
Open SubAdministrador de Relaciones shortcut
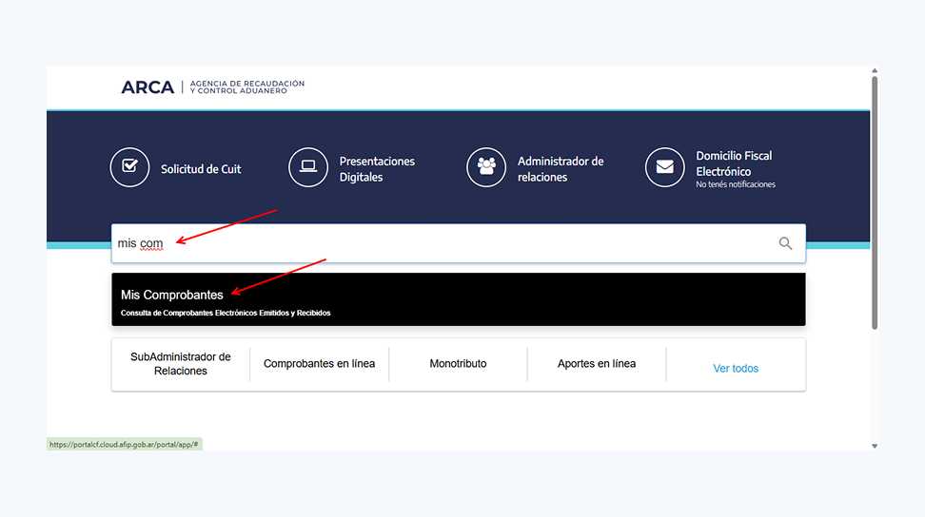point(181,364)
